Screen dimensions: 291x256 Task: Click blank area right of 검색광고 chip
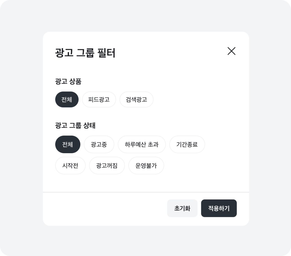point(197,100)
